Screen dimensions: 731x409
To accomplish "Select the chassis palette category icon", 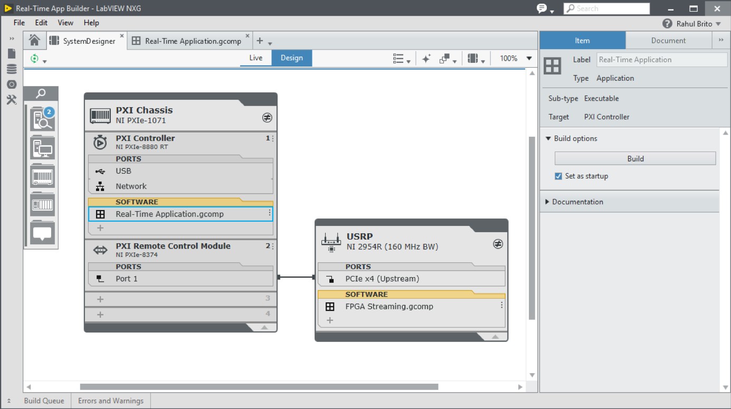I will (42, 176).
